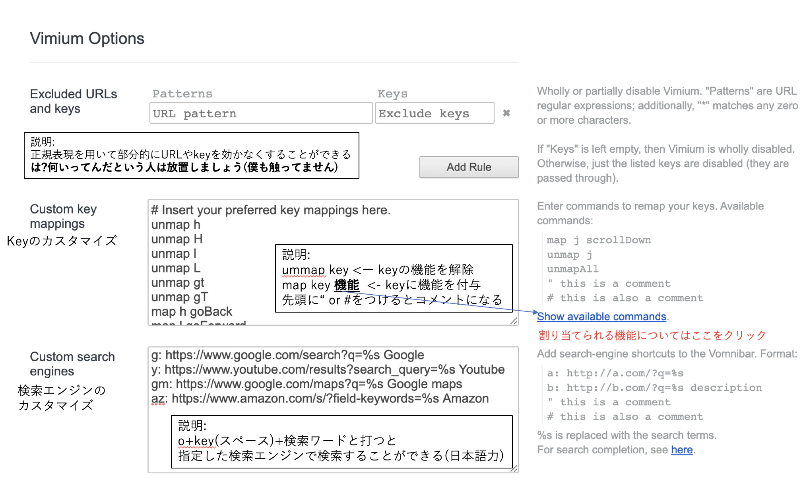Viewport: 807px width, 482px height.
Task: Remove the exclusion rule with the X icon
Action: 506,113
